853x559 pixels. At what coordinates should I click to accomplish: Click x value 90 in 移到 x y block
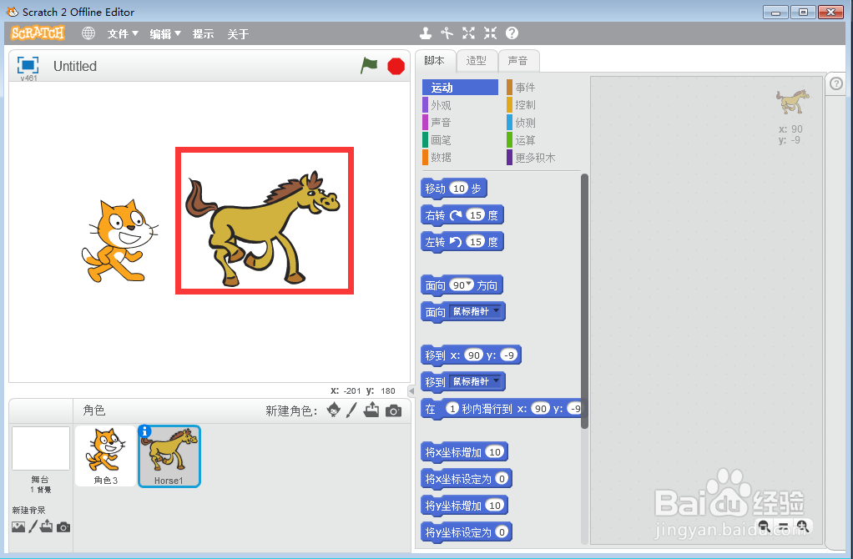(474, 355)
